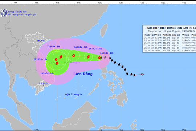Click the '24/10-16h' table row date
Screen dimensions: 196x131
tap(149, 38)
